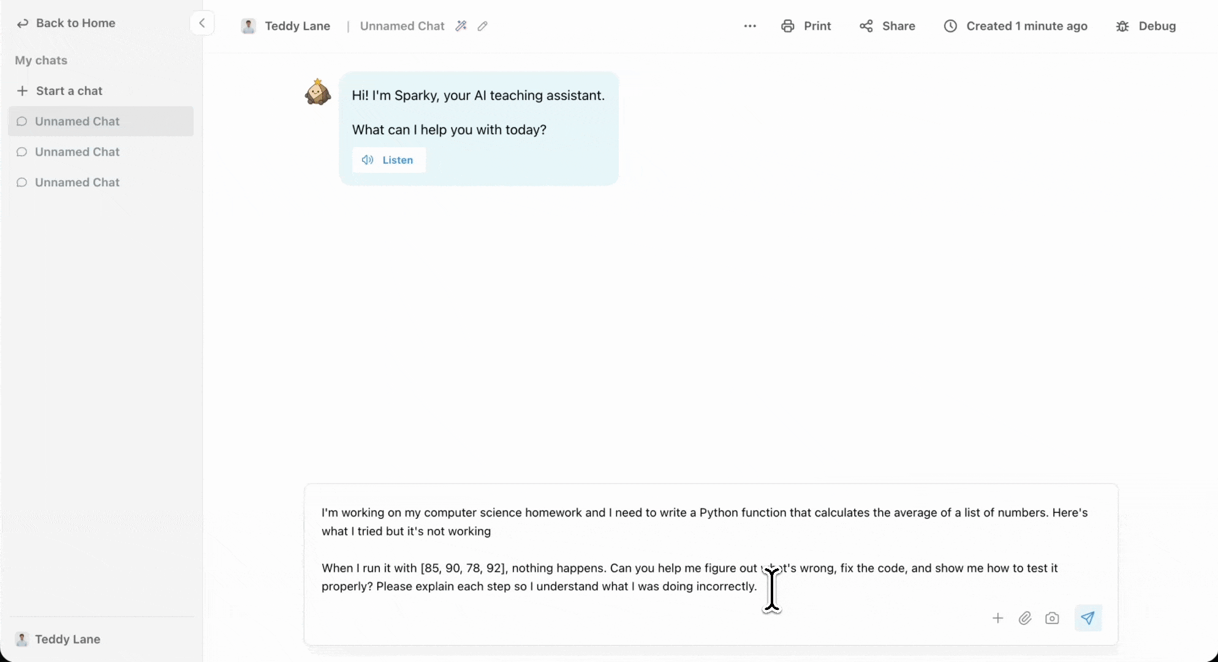Select the second Unnamed Chat in sidebar

point(100,152)
